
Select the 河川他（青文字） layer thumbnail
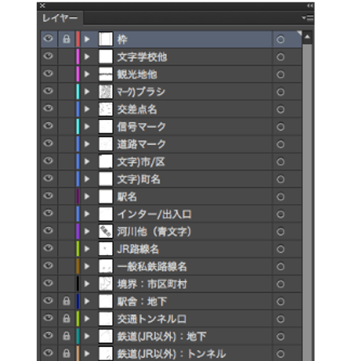(x=106, y=232)
